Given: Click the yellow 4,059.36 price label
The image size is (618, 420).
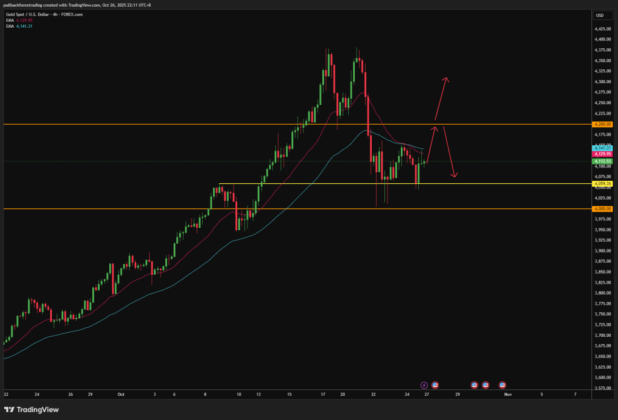Looking at the screenshot, I should coord(602,183).
